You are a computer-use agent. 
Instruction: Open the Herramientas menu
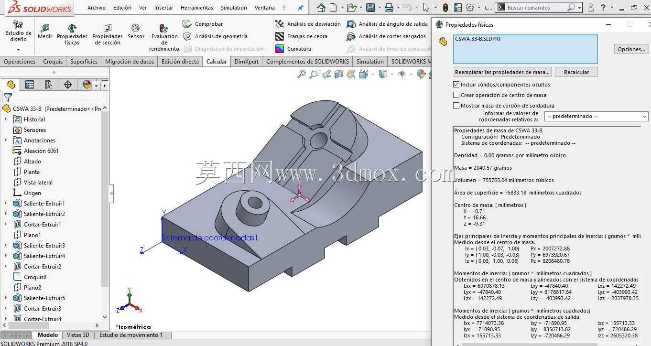(197, 8)
